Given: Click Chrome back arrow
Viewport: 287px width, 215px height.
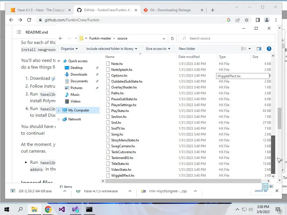Looking at the screenshot, I should (11, 20).
